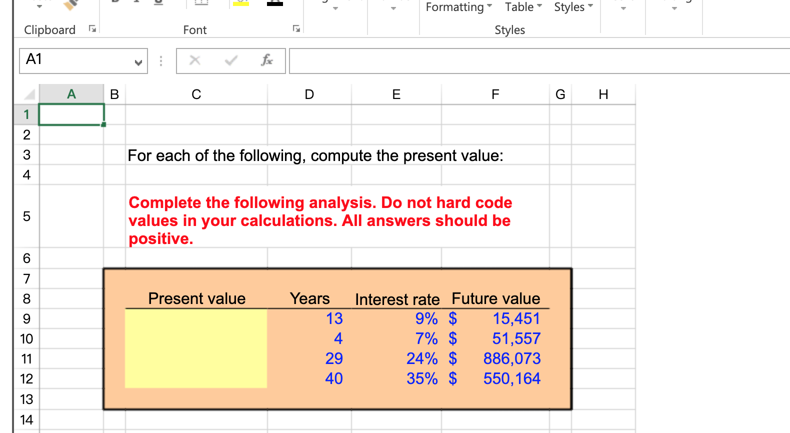790x433 pixels.
Task: Open the Conditional Formatting dropdown
Action: [459, 7]
